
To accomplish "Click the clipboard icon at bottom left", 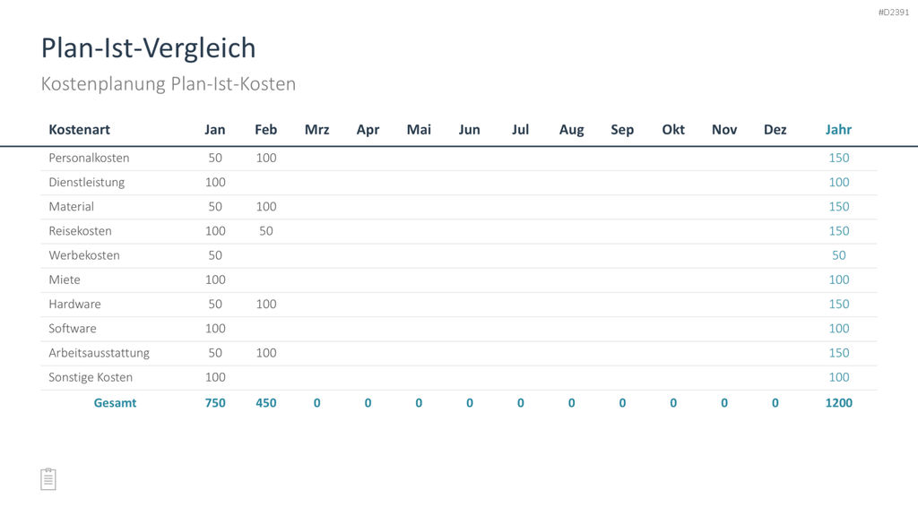I will click(48, 479).
